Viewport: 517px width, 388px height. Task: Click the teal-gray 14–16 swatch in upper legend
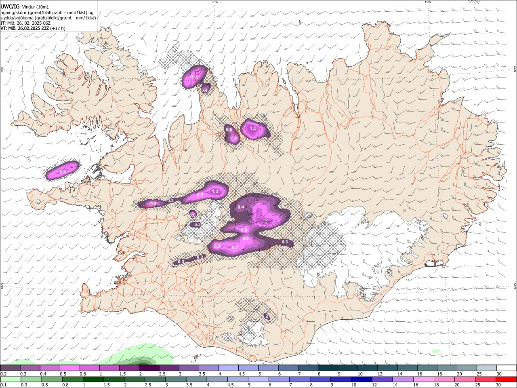pos(408,368)
